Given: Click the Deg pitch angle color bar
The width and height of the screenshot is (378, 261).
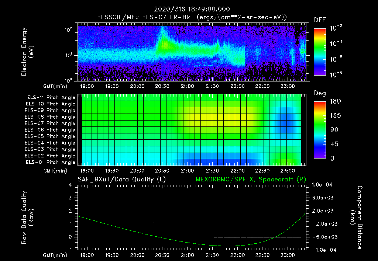Looking at the screenshot, I should pos(320,130).
